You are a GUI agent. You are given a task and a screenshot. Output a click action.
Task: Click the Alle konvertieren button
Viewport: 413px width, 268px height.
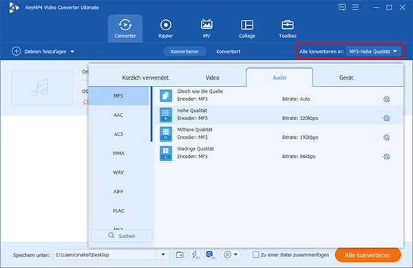[368, 255]
